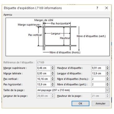This screenshot has height=114, width=114.
Task: Decrease Pas vertical with down arrow
Action: 53,80
